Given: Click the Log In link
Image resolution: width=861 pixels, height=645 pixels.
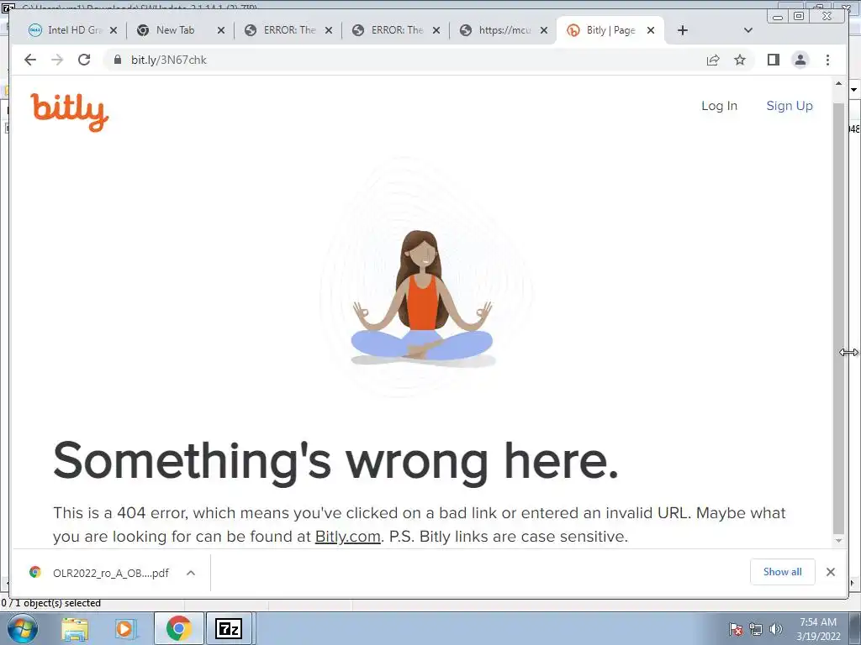Looking at the screenshot, I should [719, 106].
